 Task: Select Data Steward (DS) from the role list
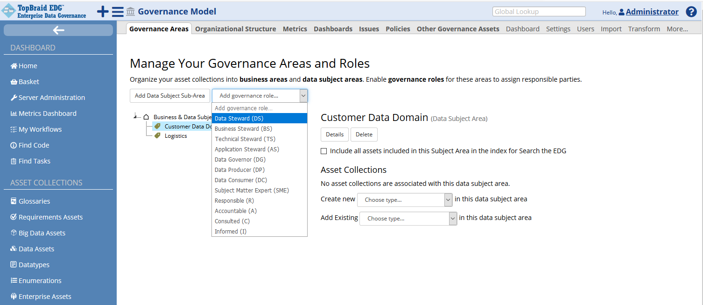(x=239, y=118)
